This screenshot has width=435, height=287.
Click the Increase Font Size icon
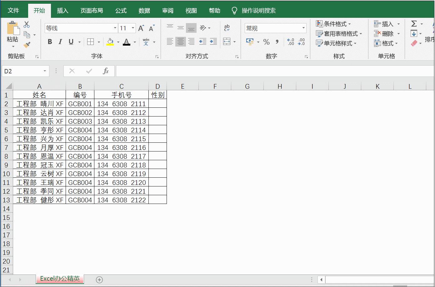pos(141,27)
